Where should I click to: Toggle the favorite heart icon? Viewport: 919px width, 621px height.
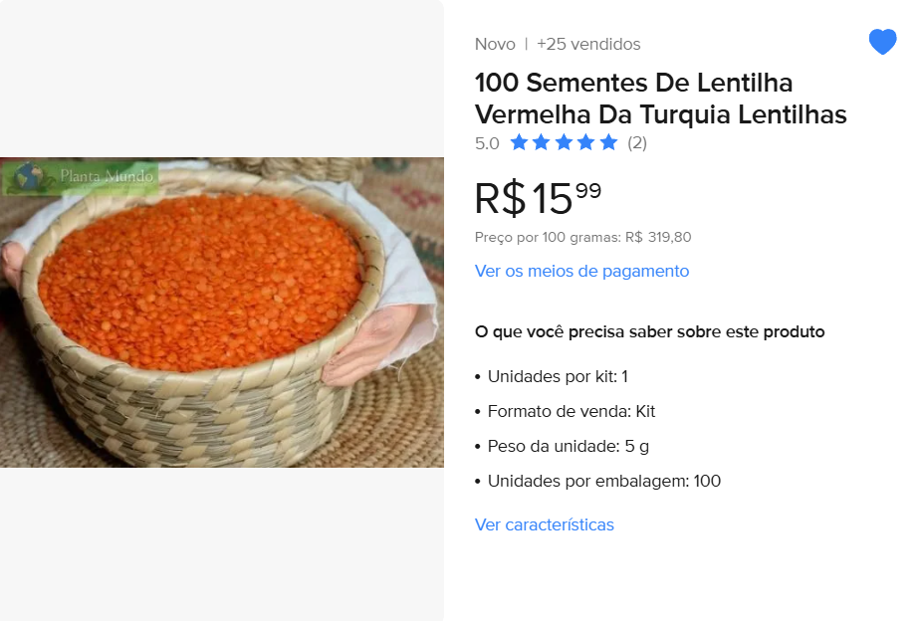tap(882, 42)
